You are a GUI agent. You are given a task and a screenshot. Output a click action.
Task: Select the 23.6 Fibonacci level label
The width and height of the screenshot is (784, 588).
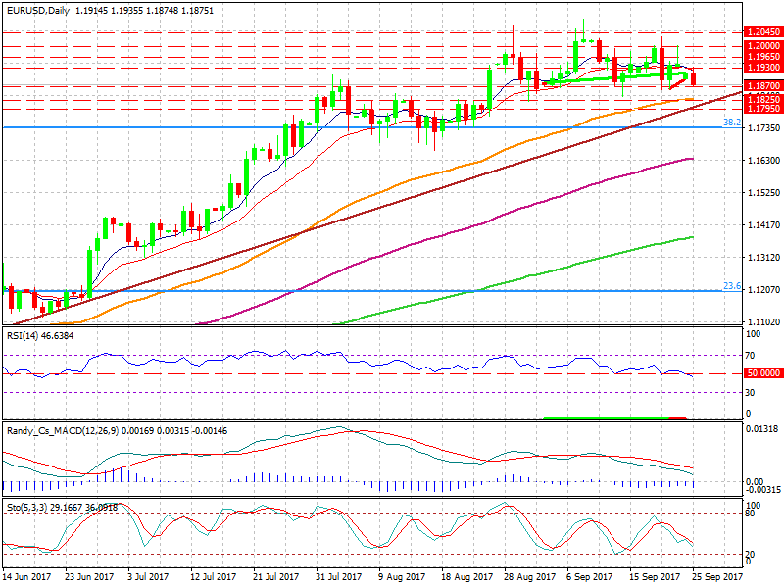(x=730, y=286)
